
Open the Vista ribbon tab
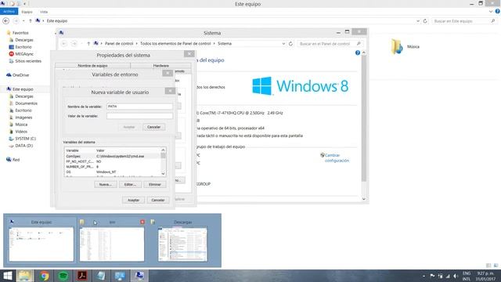click(x=44, y=12)
